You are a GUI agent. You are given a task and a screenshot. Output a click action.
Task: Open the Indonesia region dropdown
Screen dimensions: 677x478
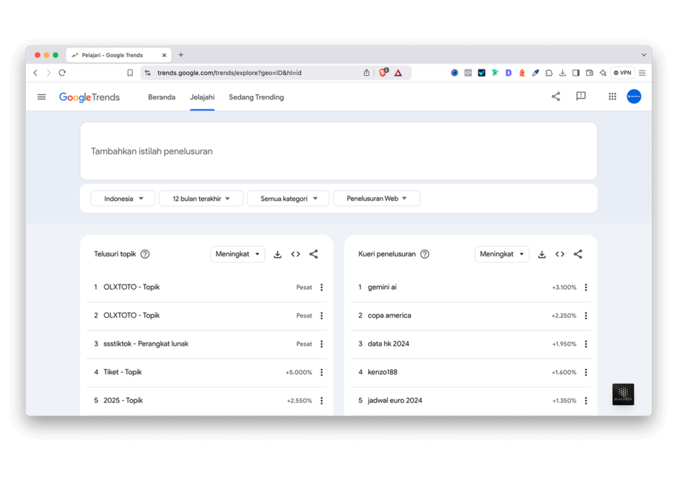pos(122,198)
